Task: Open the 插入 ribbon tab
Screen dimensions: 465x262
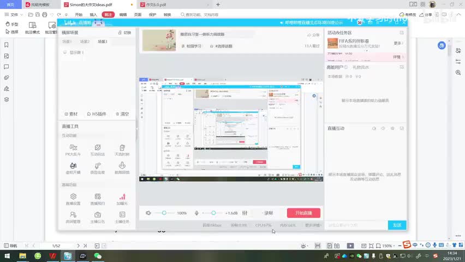Action: [93, 15]
